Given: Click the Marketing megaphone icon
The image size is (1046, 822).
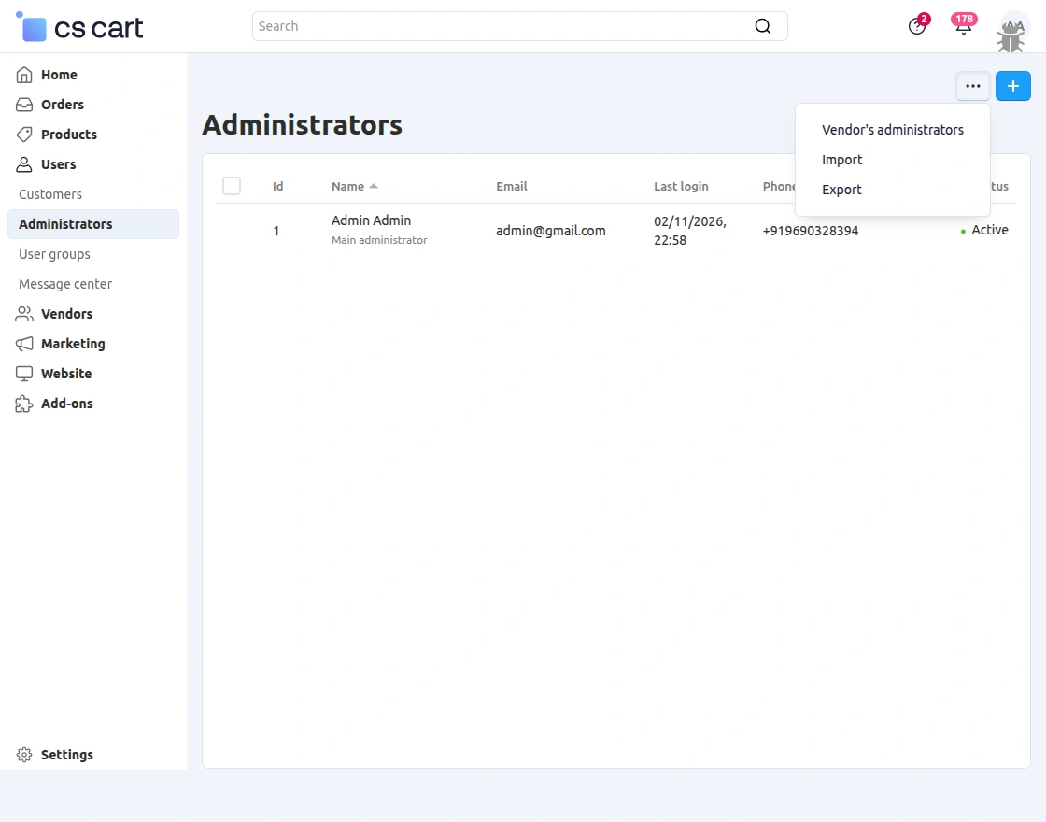Looking at the screenshot, I should coord(23,344).
